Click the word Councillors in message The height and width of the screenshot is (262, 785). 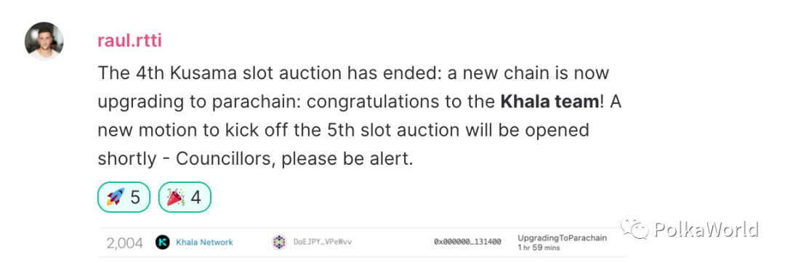point(223,159)
